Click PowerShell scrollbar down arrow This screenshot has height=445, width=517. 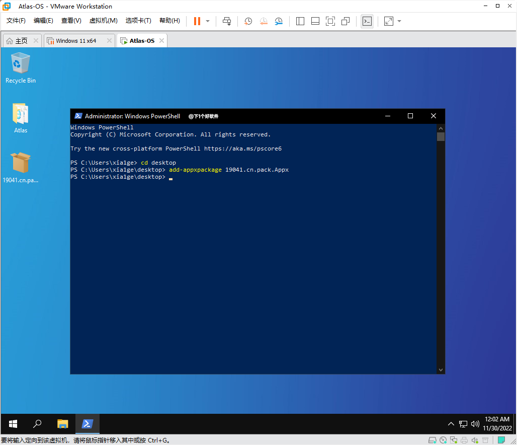(441, 369)
